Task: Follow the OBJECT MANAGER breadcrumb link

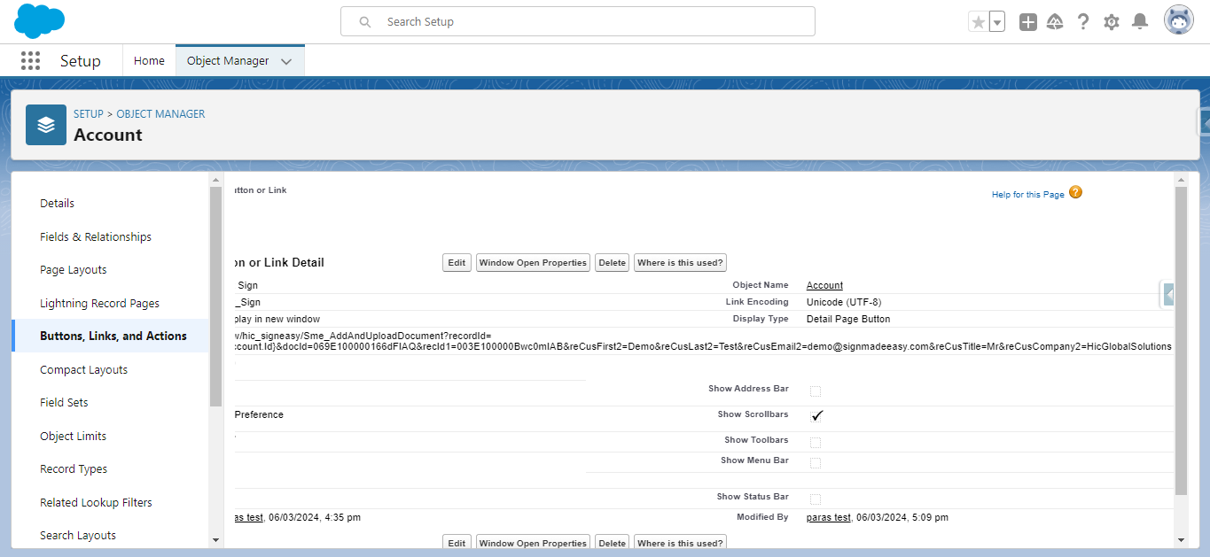Action: [160, 114]
